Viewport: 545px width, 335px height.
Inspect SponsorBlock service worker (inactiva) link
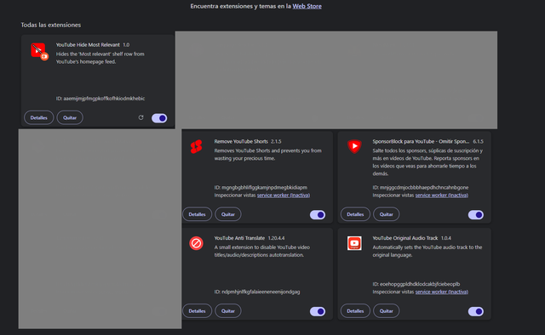click(x=441, y=195)
